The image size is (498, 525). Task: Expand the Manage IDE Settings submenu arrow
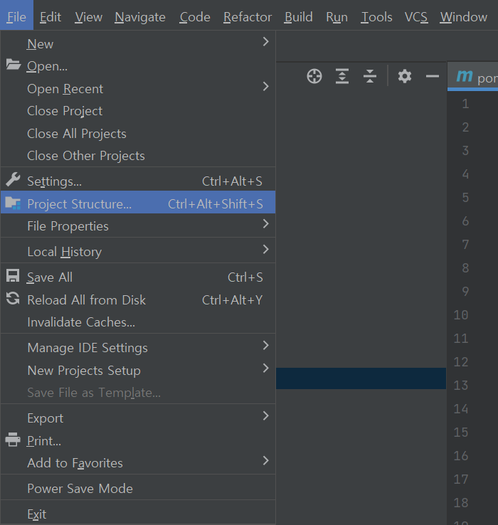265,345
